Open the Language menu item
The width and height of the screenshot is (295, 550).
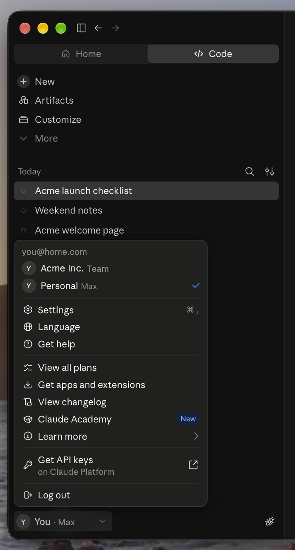[x=111, y=327]
